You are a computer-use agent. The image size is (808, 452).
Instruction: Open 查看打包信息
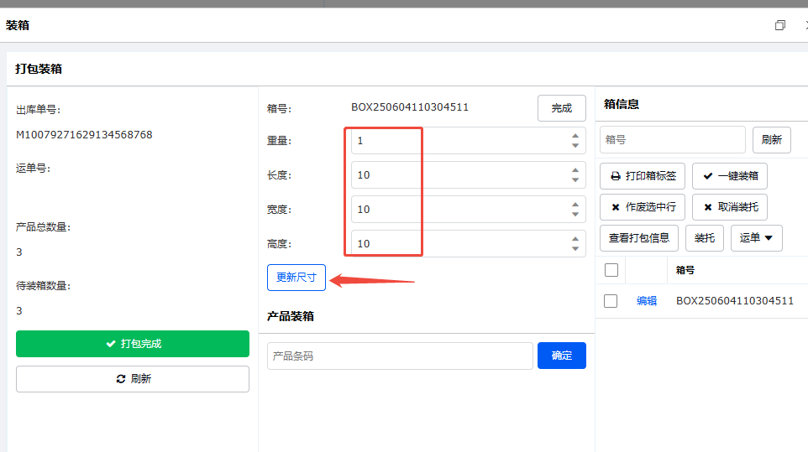[x=639, y=238]
